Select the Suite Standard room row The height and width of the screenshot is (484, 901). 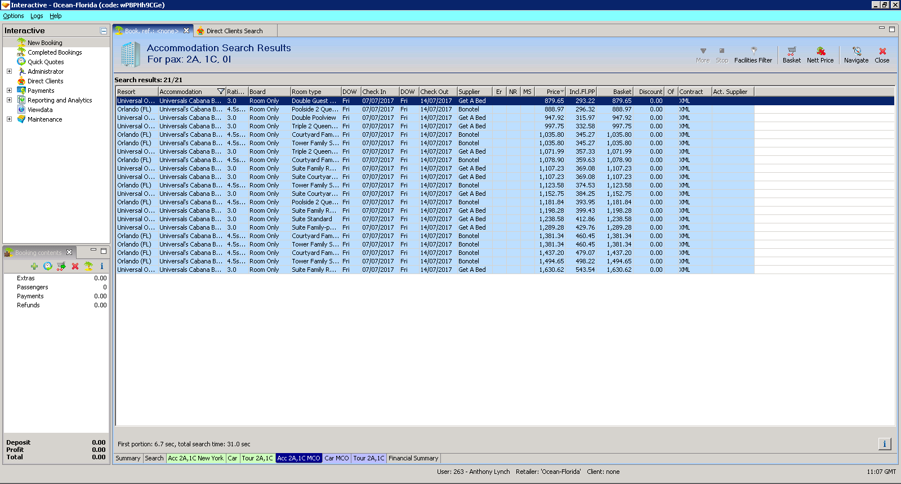click(311, 219)
